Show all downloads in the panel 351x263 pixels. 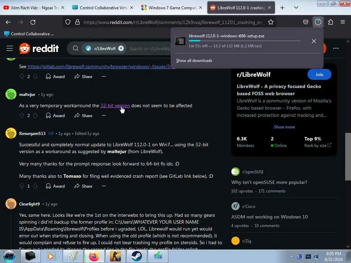[x=194, y=61]
